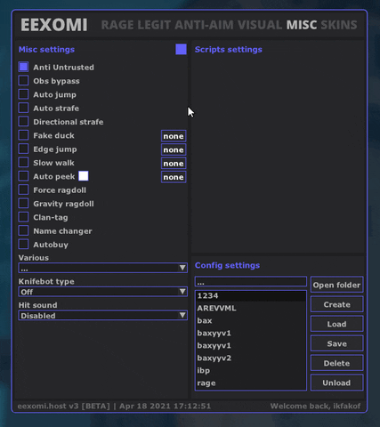Set the Fake duck keybind none box
Screen dimensions: 380x427
pyautogui.click(x=174, y=136)
